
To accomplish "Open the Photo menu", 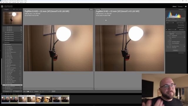I will click(x=10, y=2).
